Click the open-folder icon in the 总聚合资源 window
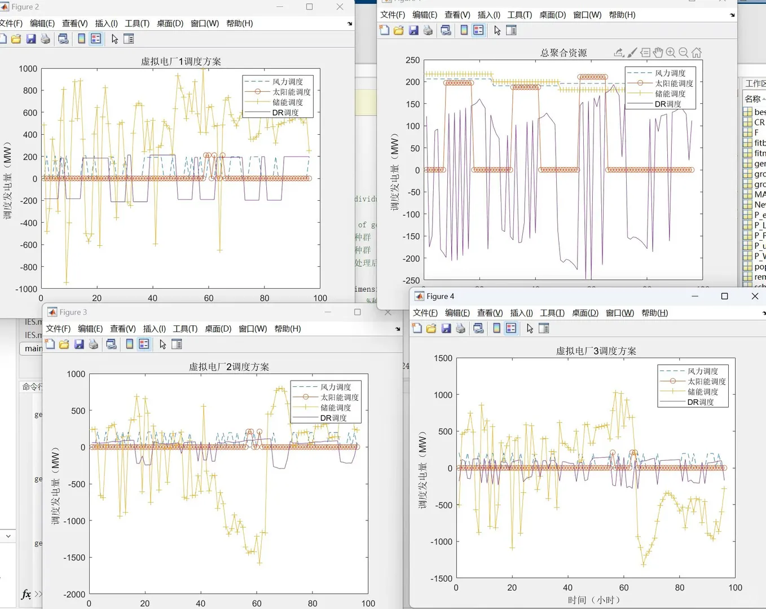The height and width of the screenshot is (609, 766). (x=399, y=30)
